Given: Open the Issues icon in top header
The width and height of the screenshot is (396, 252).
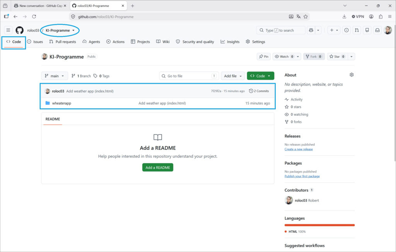Looking at the screenshot, I should pos(346,30).
